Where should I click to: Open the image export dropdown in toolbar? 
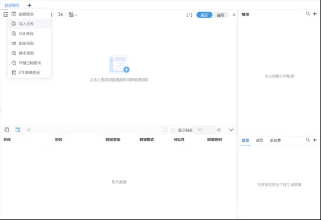[72, 14]
